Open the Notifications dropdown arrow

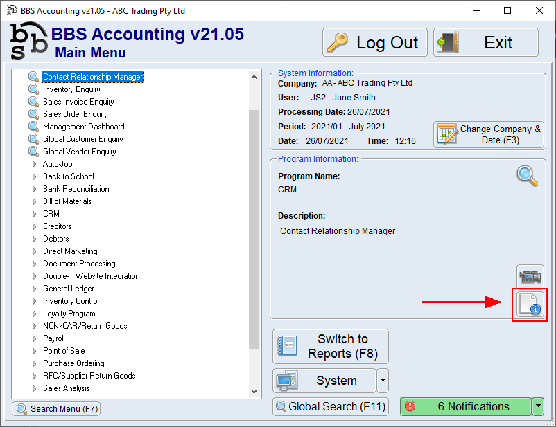click(538, 407)
